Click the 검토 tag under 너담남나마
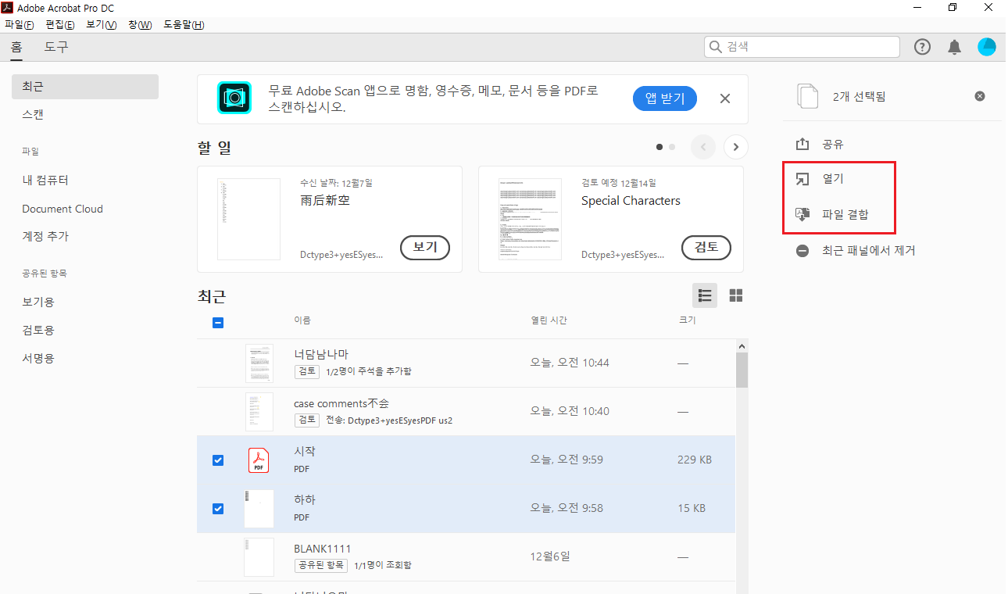 coord(306,371)
